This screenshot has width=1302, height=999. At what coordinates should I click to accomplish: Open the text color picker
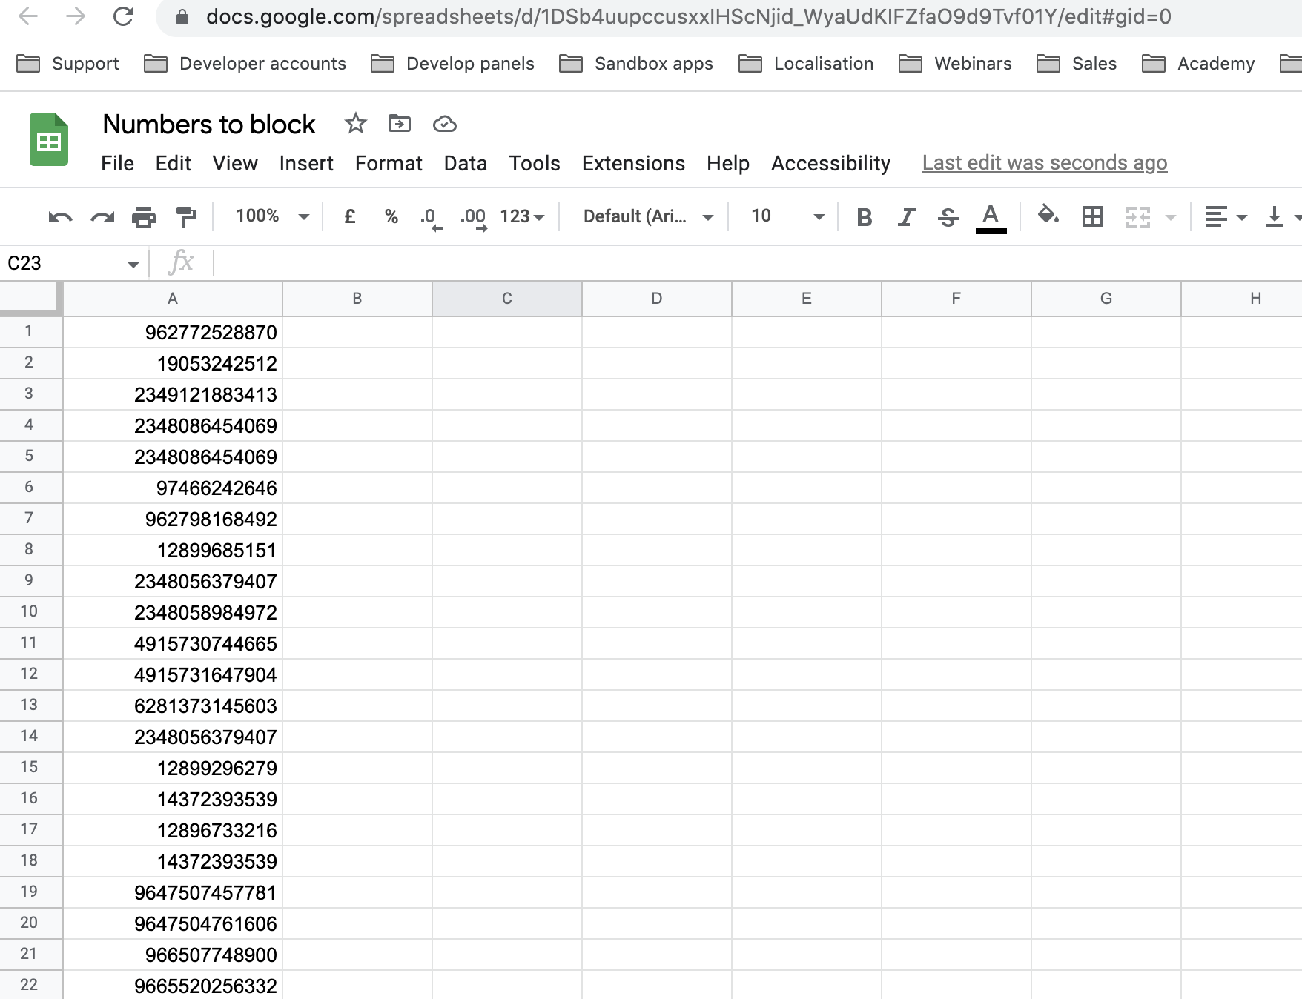click(x=991, y=218)
